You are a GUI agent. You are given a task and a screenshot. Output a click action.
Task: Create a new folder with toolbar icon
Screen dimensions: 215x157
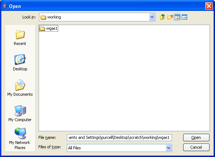click(170, 17)
